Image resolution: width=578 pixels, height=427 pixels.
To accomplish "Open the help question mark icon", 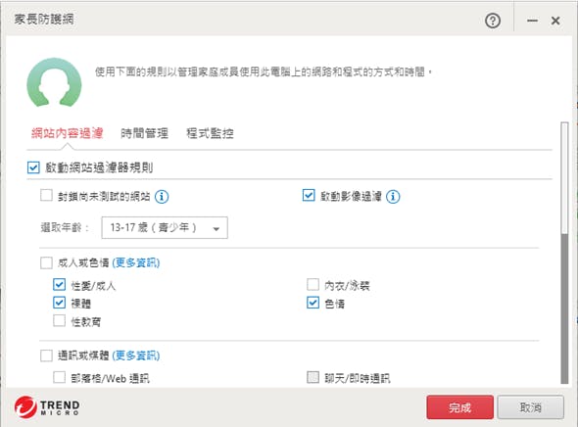I will click(493, 21).
